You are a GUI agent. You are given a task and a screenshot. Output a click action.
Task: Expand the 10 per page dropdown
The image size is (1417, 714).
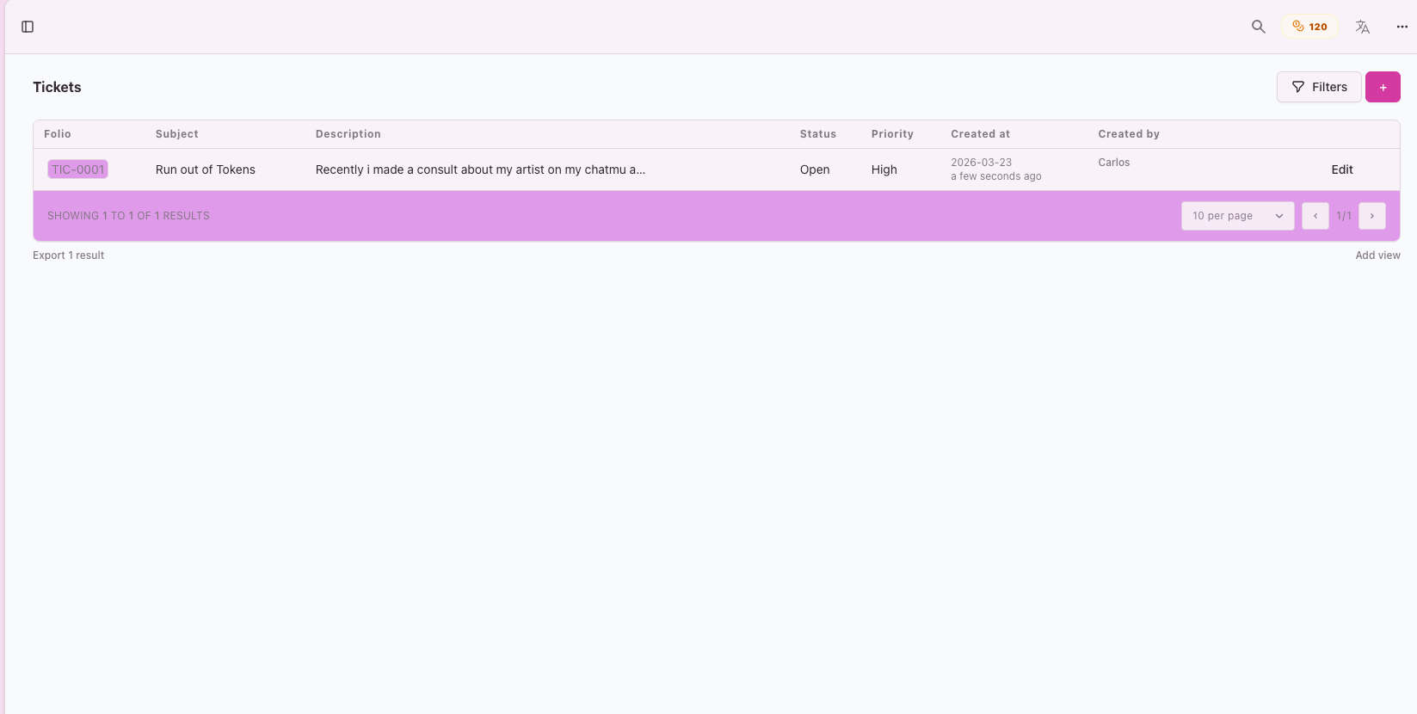[1236, 216]
